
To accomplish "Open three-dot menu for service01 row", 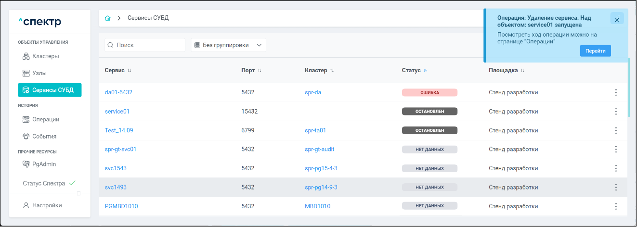I will 616,112.
